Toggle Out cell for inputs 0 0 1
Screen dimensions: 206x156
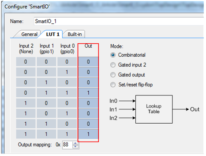click(88, 72)
